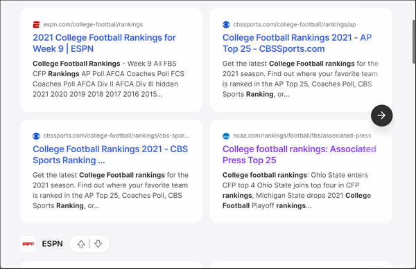Click the cbssports.com rankings/cbs-spor... URL text
The height and width of the screenshot is (269, 416).
[x=116, y=136]
